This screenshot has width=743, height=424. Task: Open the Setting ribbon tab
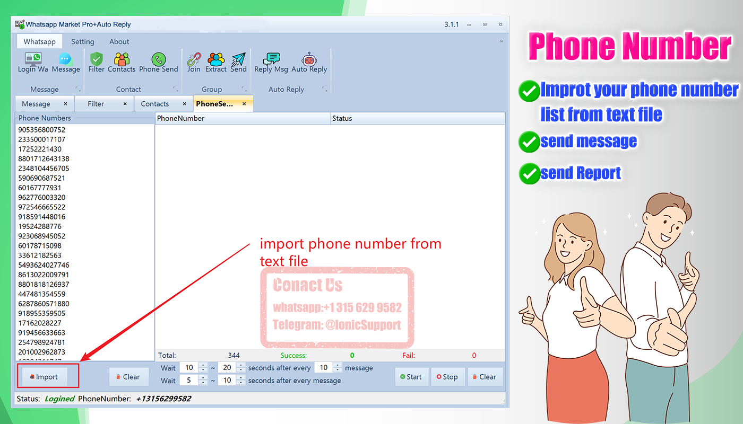[83, 41]
